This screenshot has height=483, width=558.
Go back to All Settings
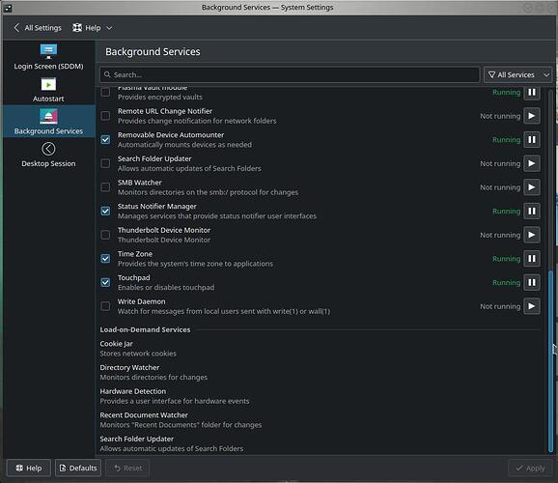coord(38,28)
